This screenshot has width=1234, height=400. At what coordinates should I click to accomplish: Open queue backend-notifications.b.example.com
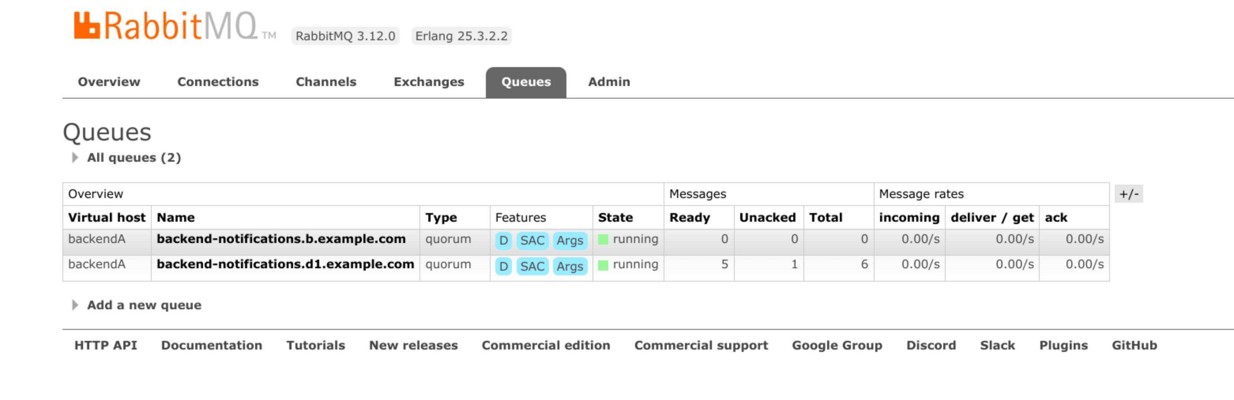[281, 239]
